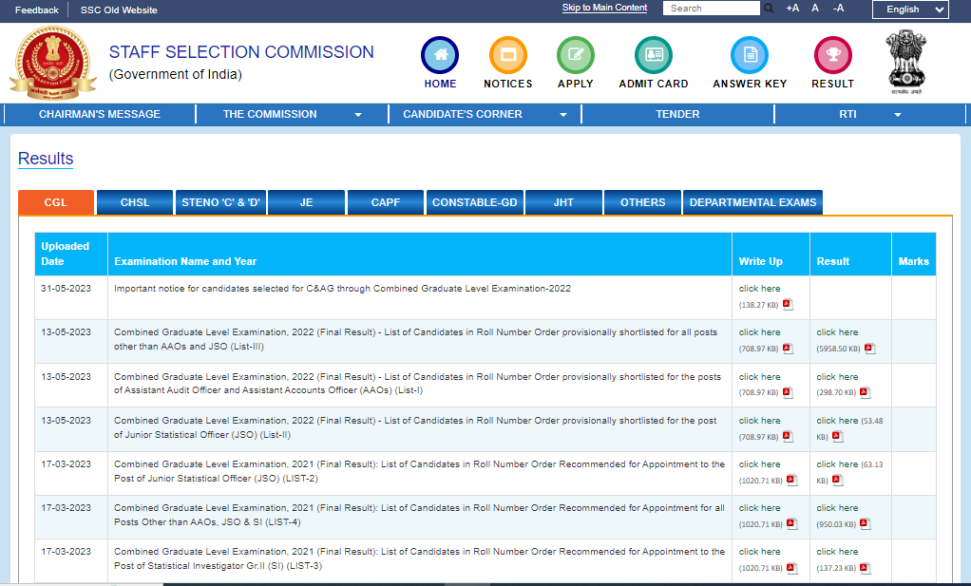Click Skip to Main Content link
Viewport: 971px width, 586px height.
pyautogui.click(x=604, y=8)
